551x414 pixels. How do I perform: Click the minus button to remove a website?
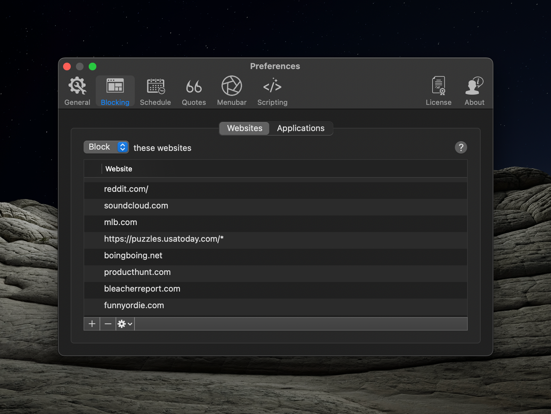[108, 324]
